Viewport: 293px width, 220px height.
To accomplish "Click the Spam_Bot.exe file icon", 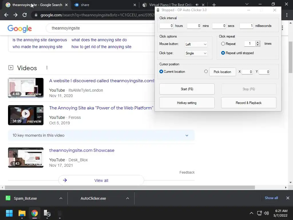I will click(x=8, y=198).
